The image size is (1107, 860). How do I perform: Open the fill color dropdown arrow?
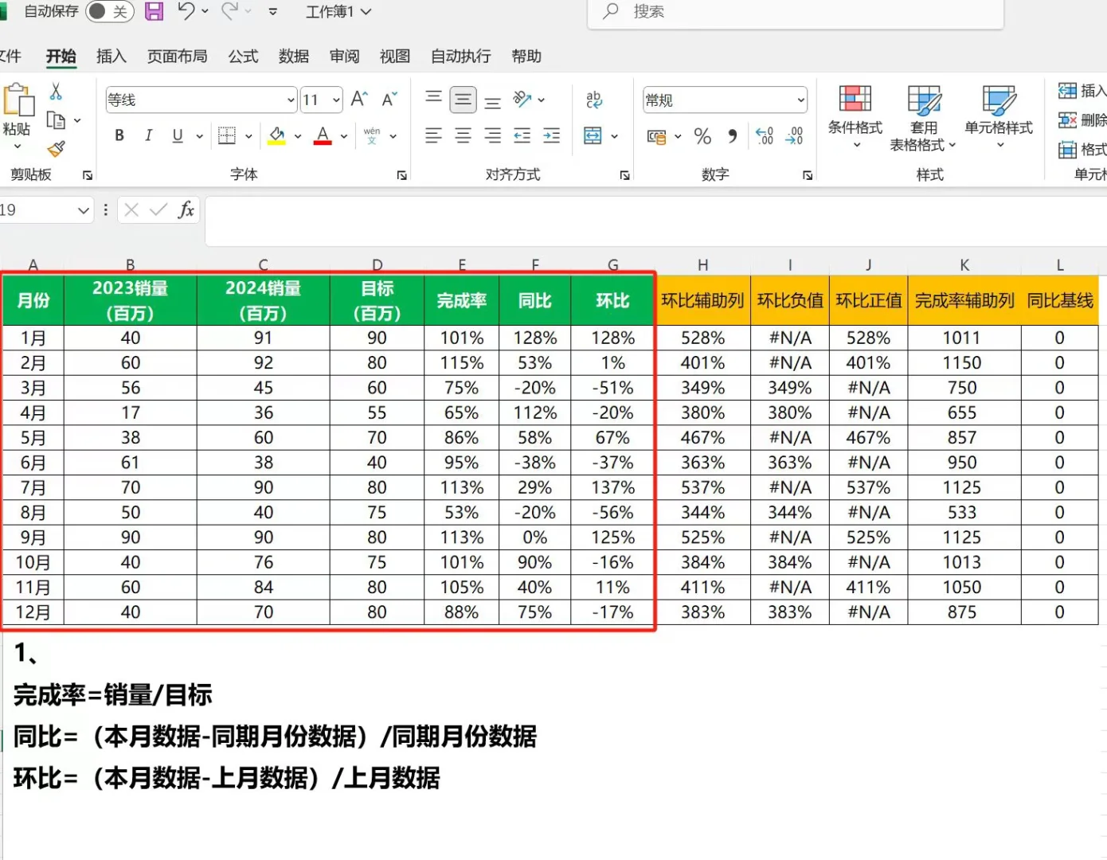298,136
